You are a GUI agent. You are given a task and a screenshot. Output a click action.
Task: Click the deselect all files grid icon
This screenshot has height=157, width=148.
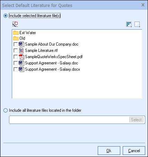click(137, 24)
